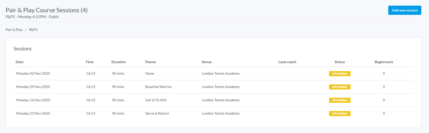
Task: Select the Monday 02 Nov 2020 session row
Action: 33,73
